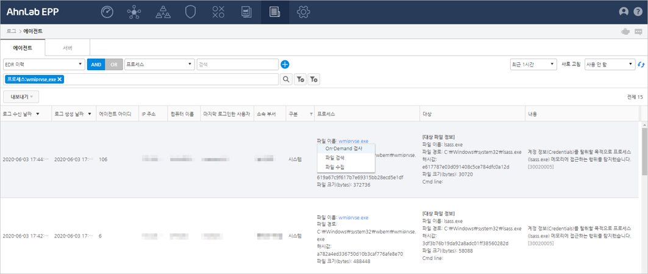Click the settings gear icon in top navigation

[303, 12]
